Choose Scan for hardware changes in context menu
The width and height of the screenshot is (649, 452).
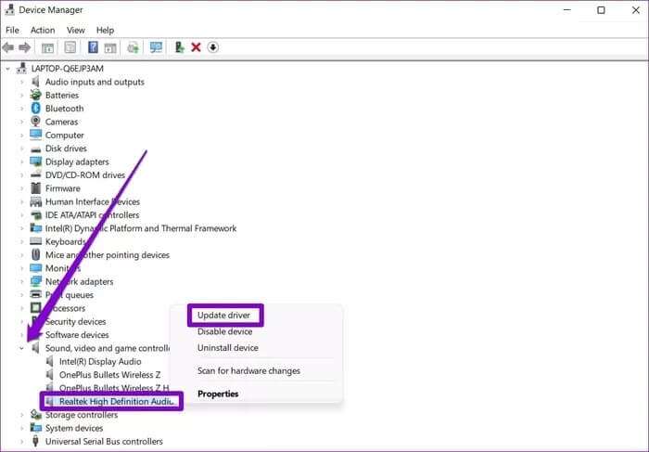click(248, 371)
